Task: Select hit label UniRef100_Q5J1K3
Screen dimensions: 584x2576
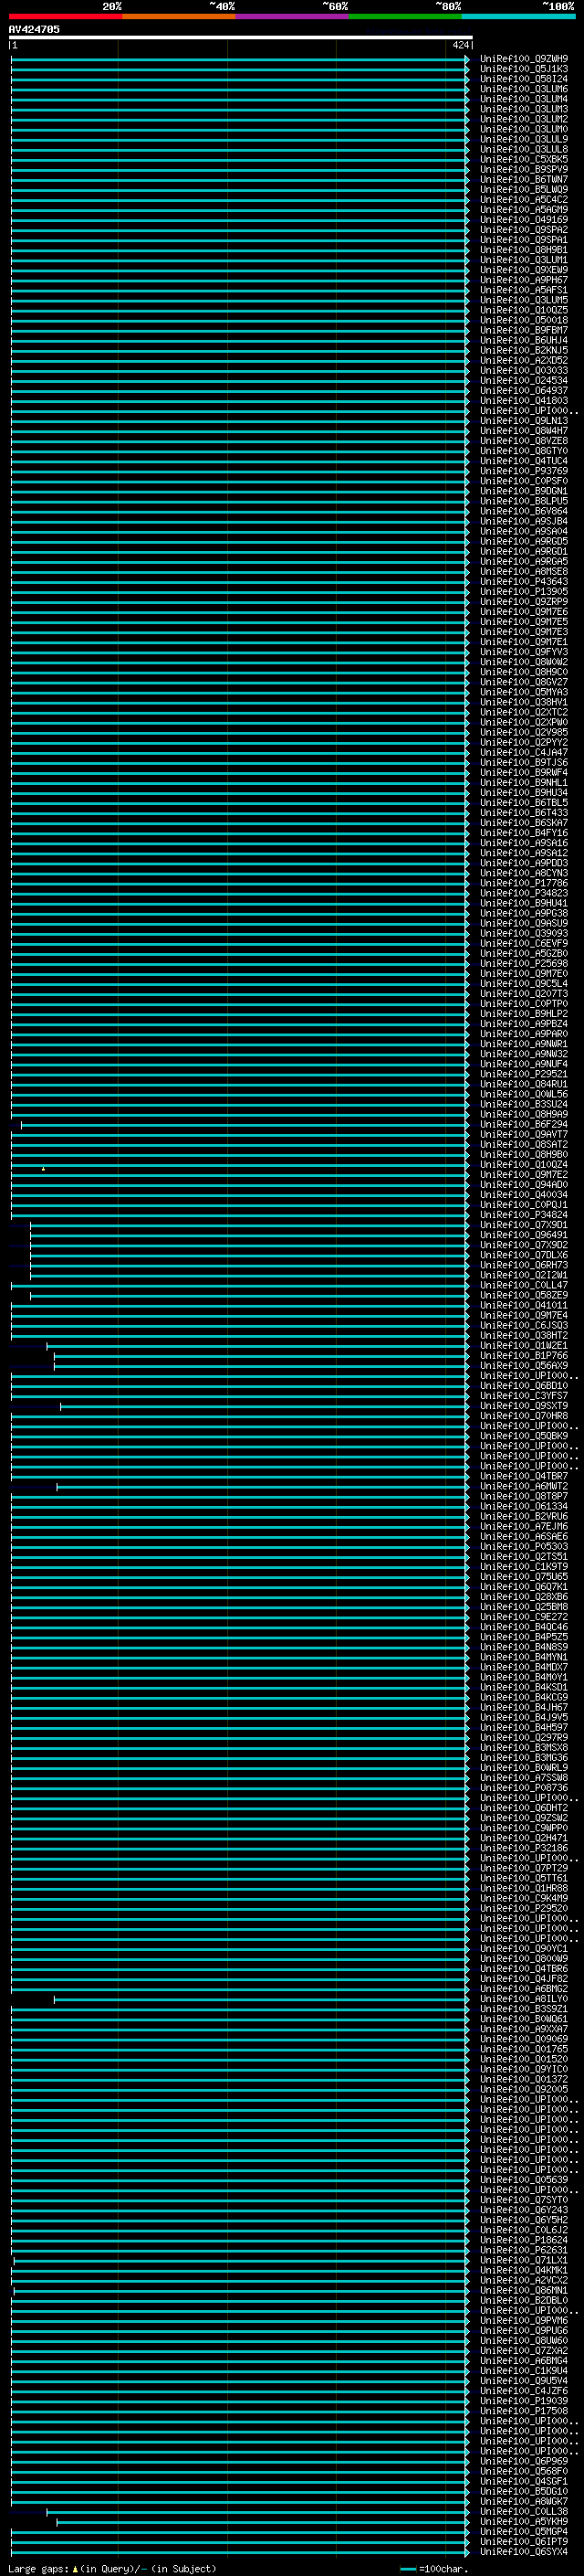Action: tap(523, 69)
